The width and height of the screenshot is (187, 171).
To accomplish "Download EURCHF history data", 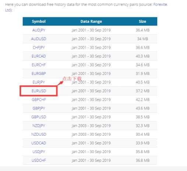I will point(39,65).
